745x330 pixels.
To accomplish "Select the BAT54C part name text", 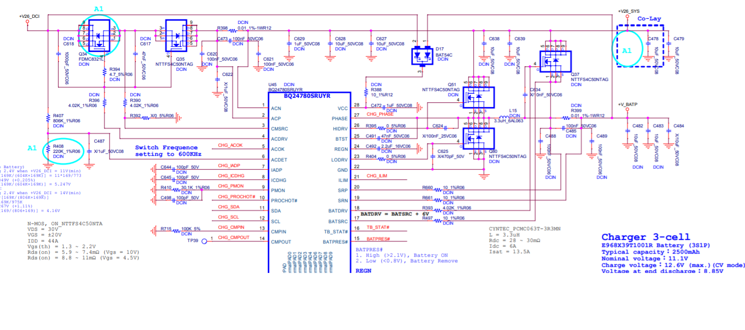I will [x=445, y=54].
